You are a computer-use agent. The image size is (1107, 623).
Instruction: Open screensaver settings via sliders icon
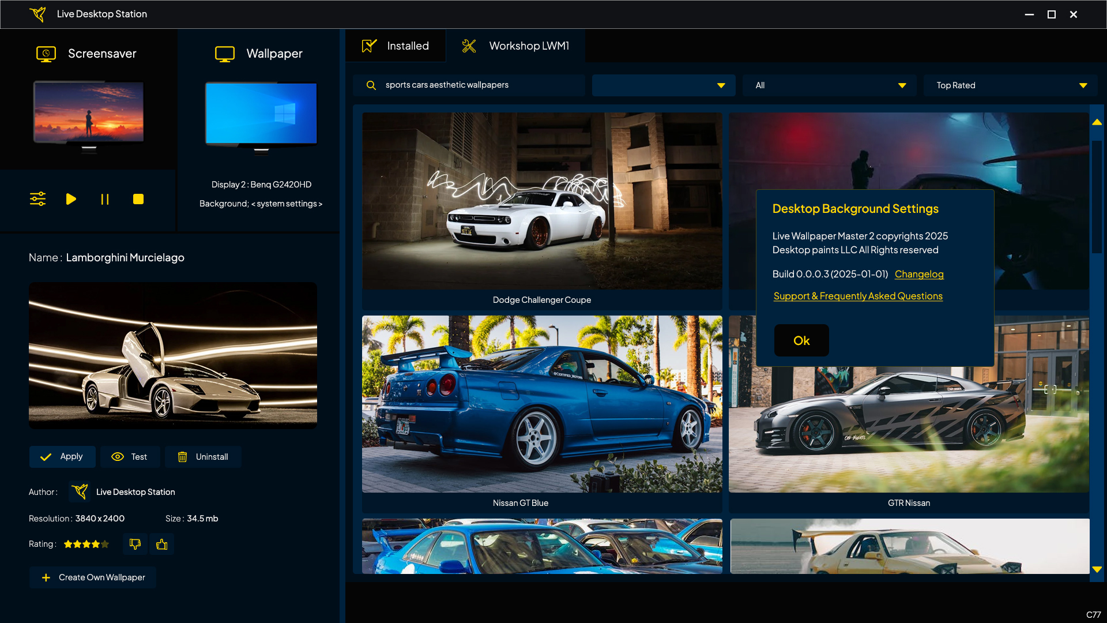pos(37,199)
